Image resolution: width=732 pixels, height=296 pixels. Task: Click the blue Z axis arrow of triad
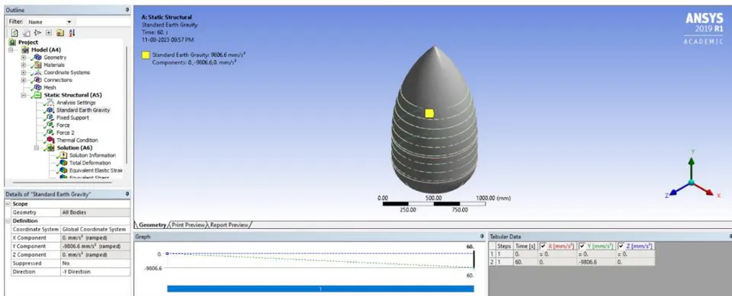pyautogui.click(x=679, y=189)
